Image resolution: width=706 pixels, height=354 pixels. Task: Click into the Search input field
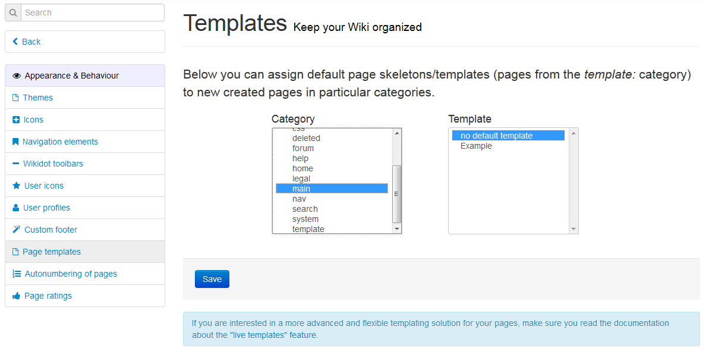pyautogui.click(x=92, y=12)
